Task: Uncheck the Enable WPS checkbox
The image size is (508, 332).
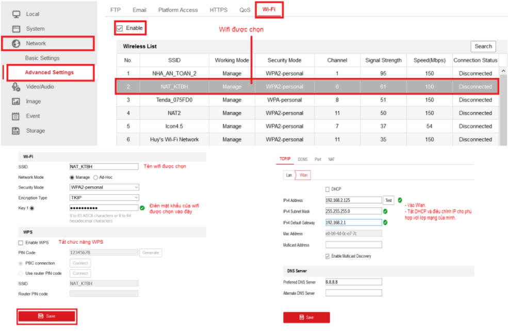Action: (x=21, y=243)
